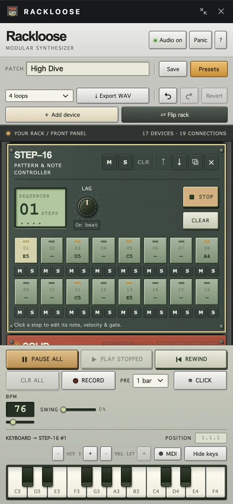Remove the STEP-16 device from rack

tap(211, 162)
